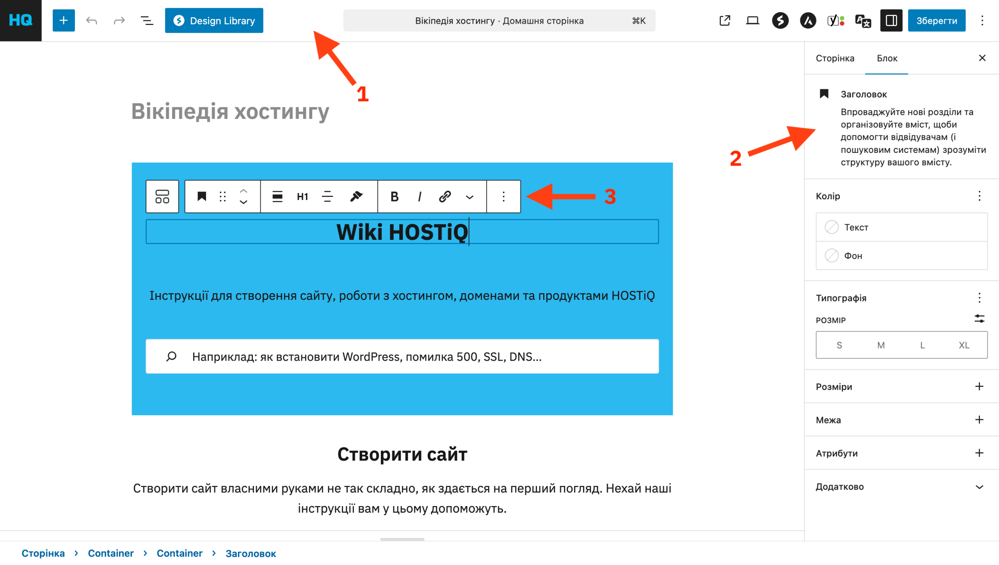Open text alignment options

coord(327,197)
